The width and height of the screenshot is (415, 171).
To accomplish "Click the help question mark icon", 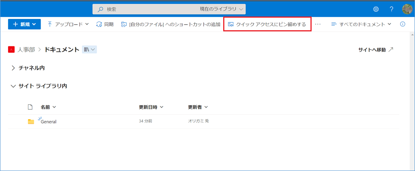I will click(392, 9).
